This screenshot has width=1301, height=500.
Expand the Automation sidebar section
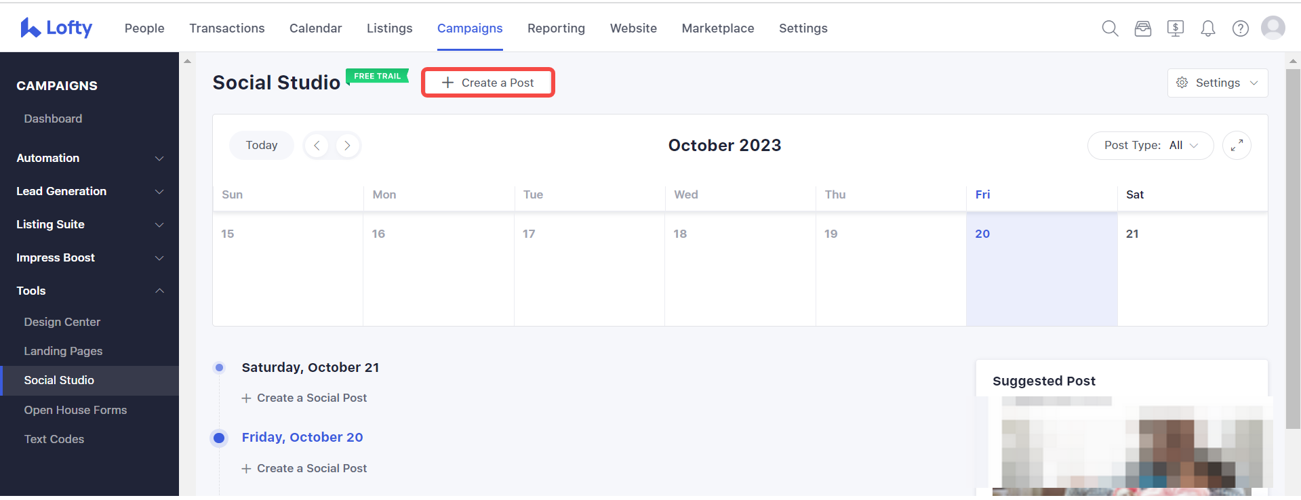tap(89, 158)
